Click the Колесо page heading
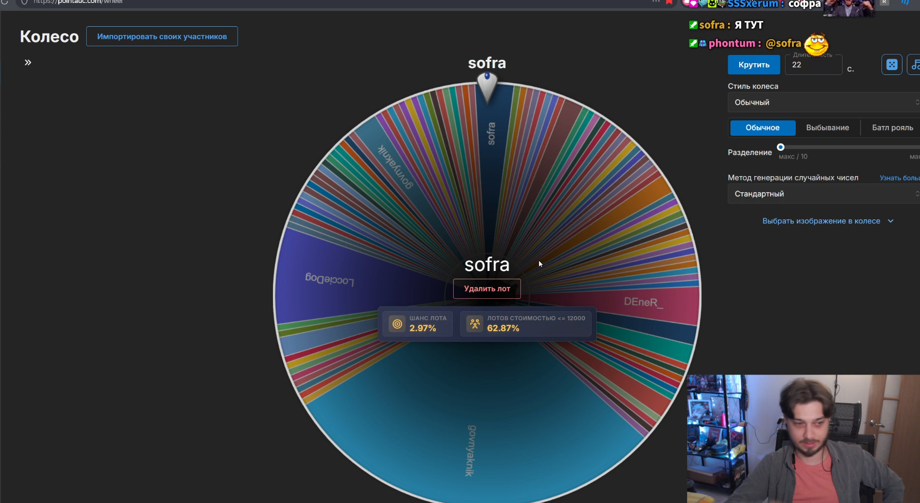920x503 pixels. point(49,36)
